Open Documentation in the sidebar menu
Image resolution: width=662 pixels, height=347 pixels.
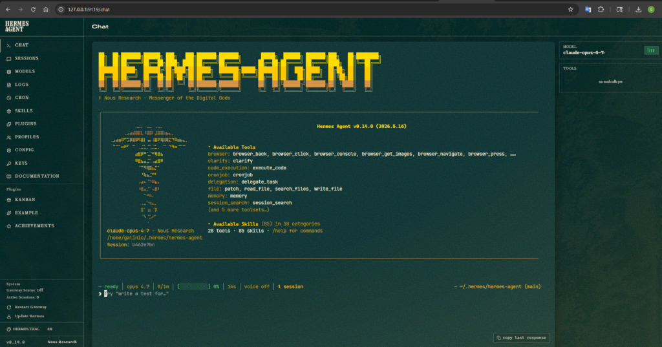(42, 176)
